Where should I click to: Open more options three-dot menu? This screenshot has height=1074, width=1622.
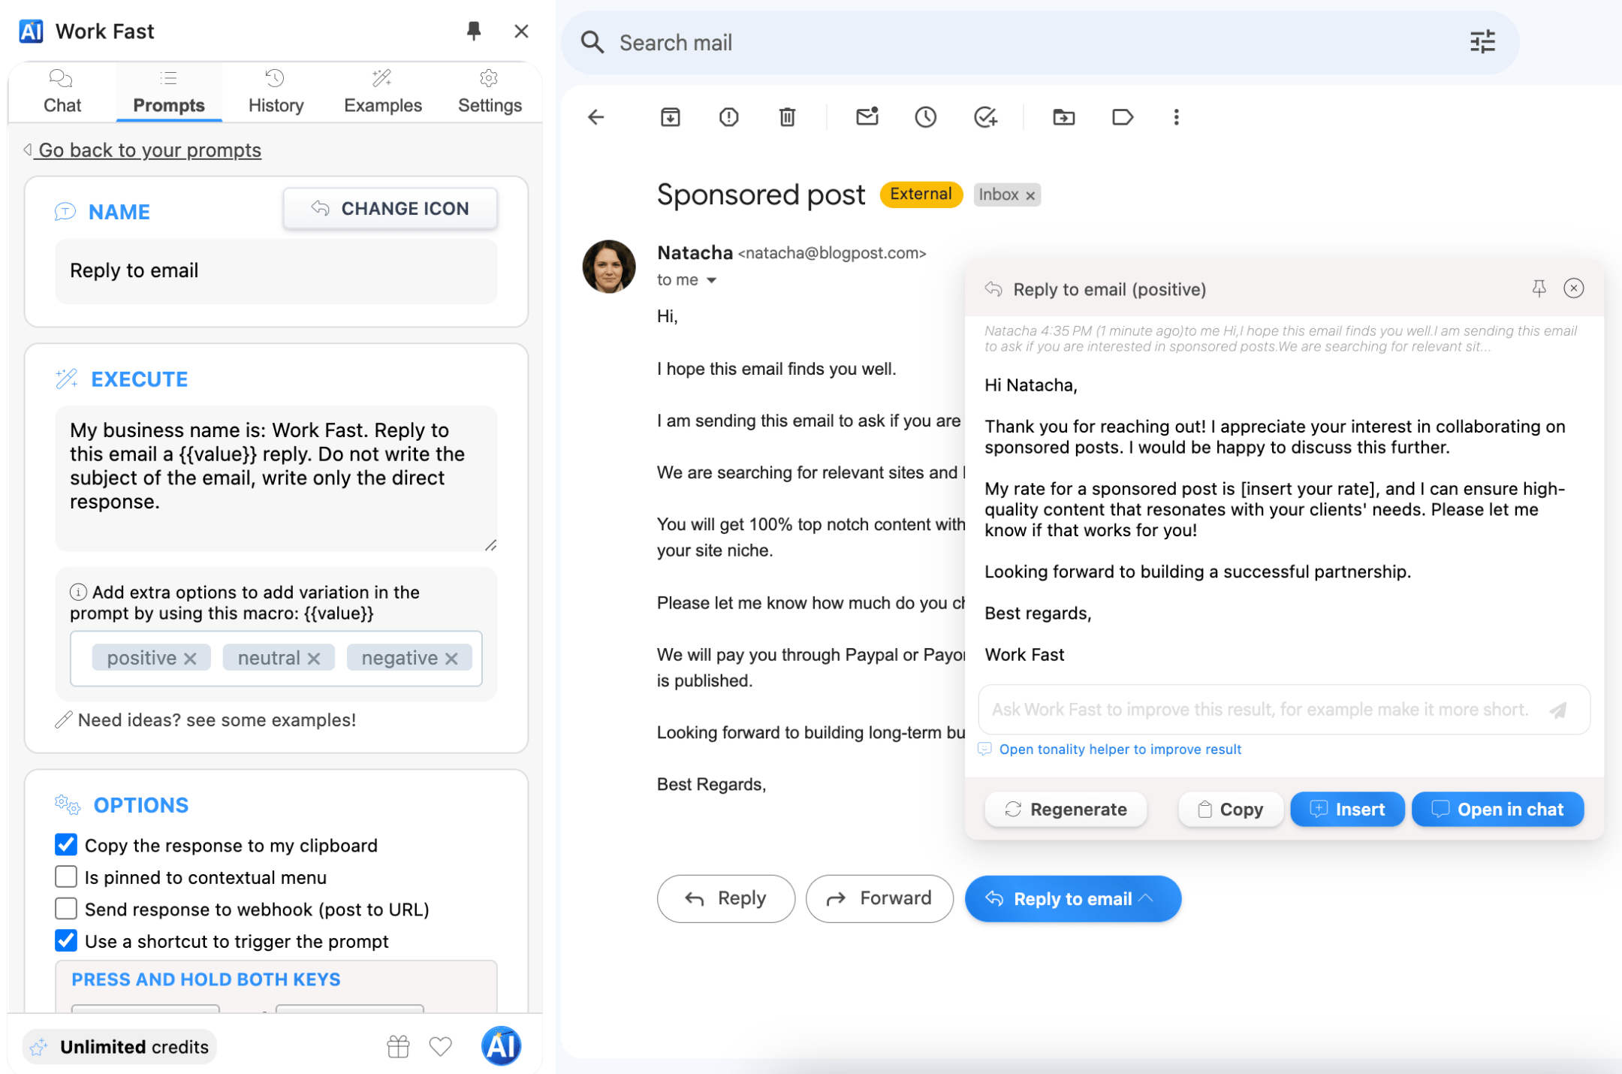click(x=1177, y=117)
